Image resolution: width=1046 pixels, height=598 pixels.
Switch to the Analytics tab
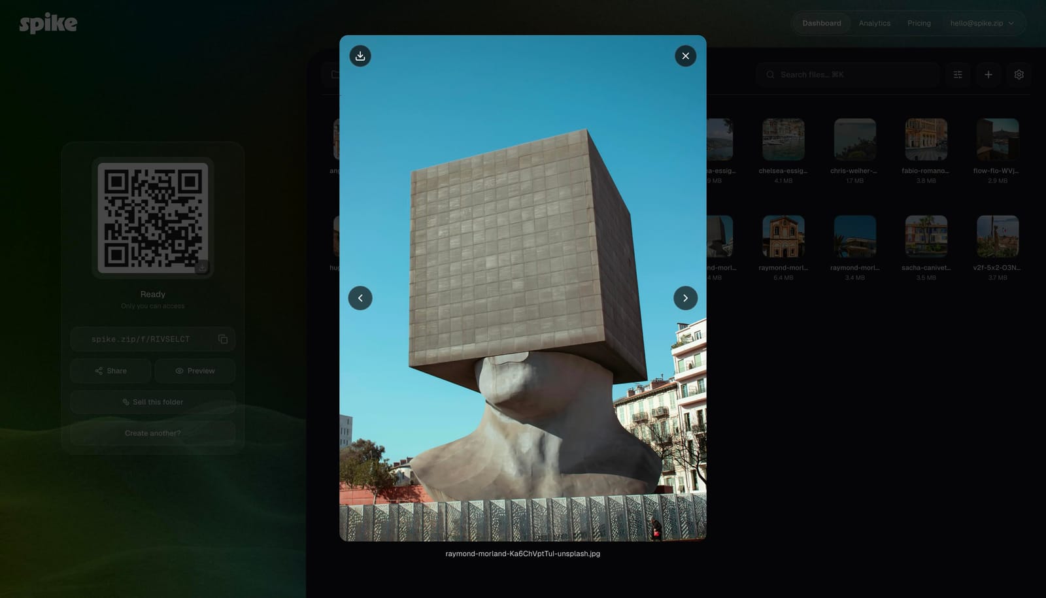tap(874, 24)
